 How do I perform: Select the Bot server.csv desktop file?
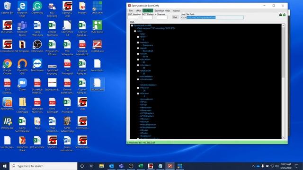point(37,142)
